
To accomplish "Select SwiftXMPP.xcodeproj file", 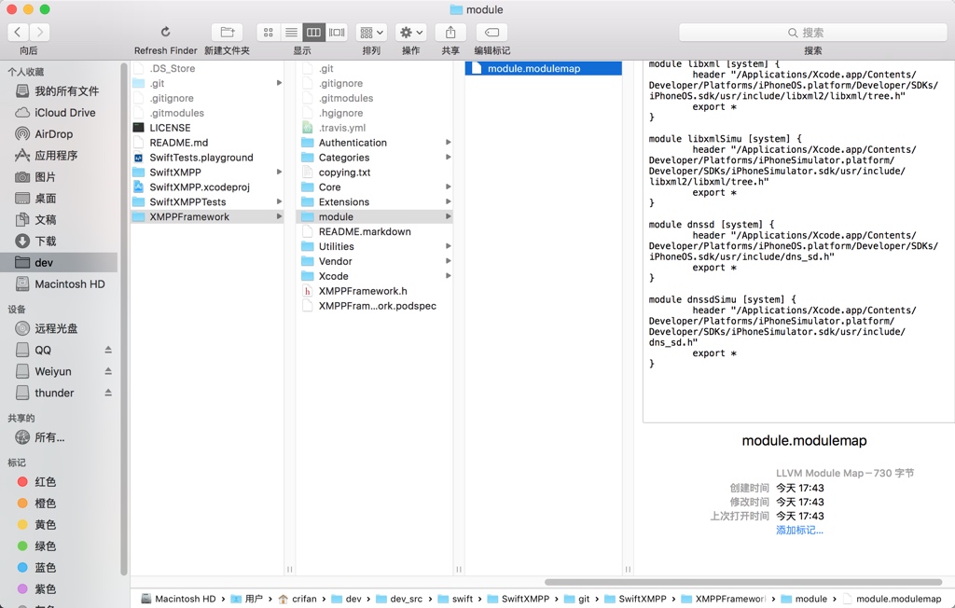I will coord(207,187).
